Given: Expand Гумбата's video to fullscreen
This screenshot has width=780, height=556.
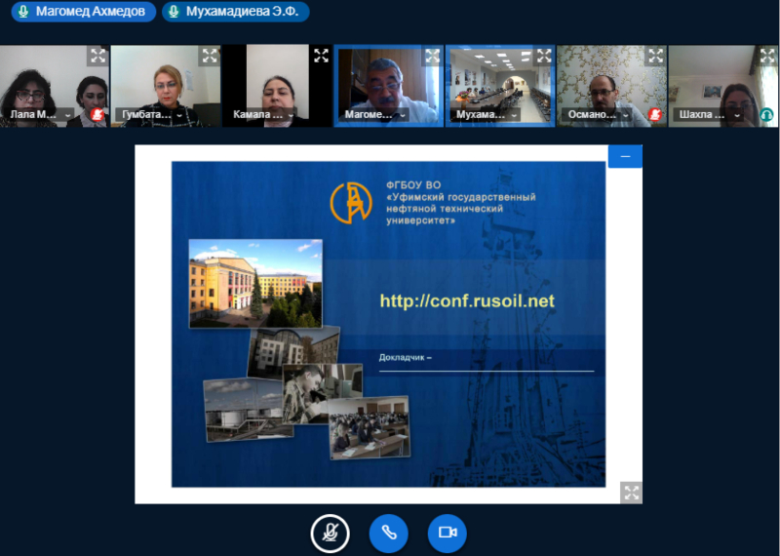Looking at the screenshot, I should pyautogui.click(x=210, y=56).
